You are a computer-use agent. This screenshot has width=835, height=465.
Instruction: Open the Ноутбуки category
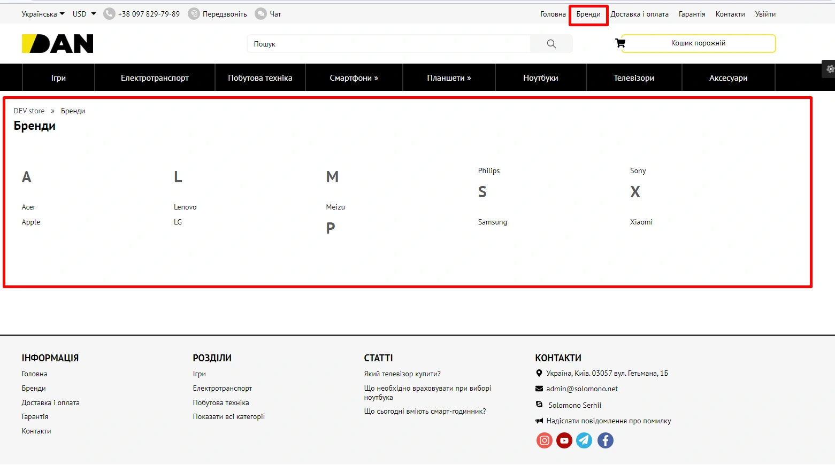coord(540,78)
